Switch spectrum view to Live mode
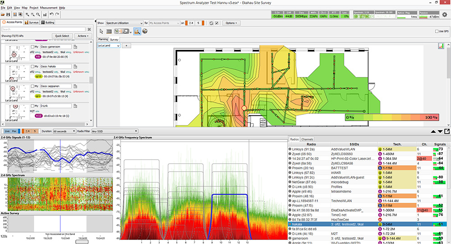451x244 pixels. (x=7, y=131)
